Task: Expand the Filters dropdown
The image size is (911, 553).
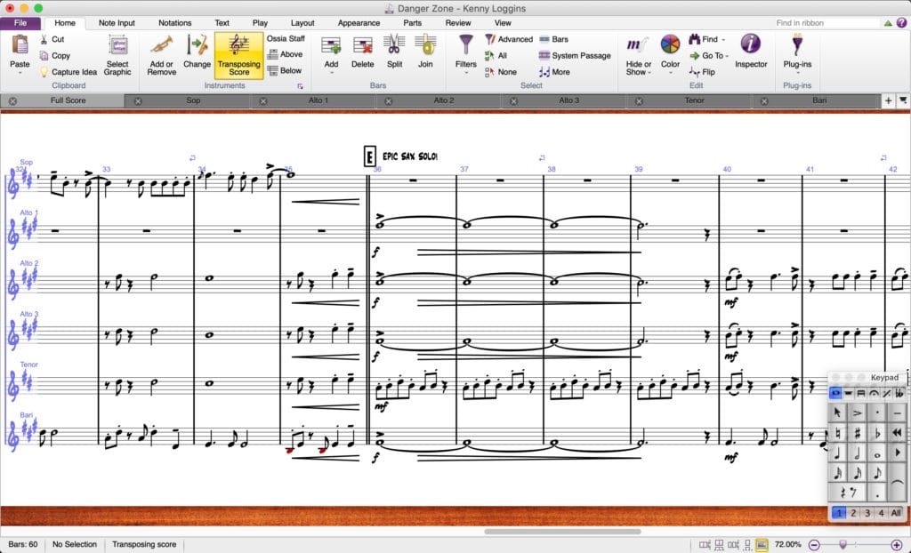Action: 466,73
